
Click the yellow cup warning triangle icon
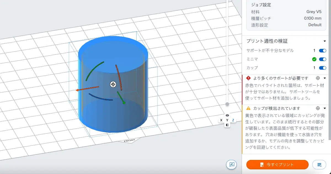point(249,108)
